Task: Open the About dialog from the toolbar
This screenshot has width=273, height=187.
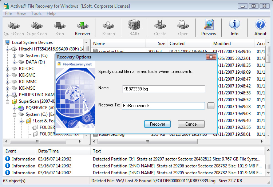Action: (x=260, y=28)
